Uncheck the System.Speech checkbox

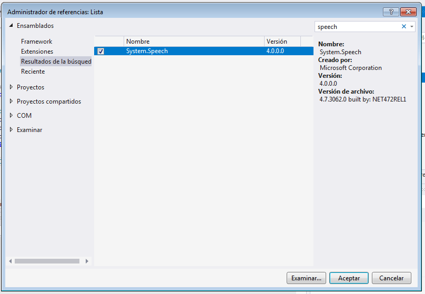pyautogui.click(x=100, y=51)
